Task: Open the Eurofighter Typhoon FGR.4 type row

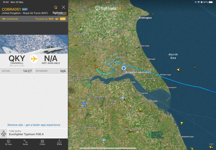Action: [x=34, y=133]
